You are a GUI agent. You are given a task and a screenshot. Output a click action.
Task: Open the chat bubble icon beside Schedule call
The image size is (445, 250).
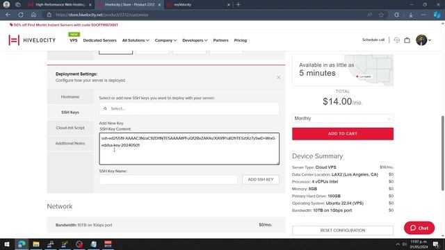point(397,40)
